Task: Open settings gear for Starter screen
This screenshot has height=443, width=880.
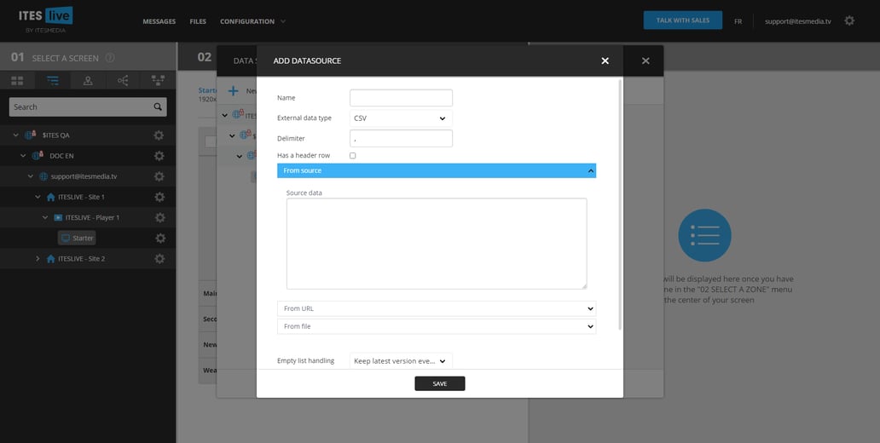Action: tap(160, 239)
